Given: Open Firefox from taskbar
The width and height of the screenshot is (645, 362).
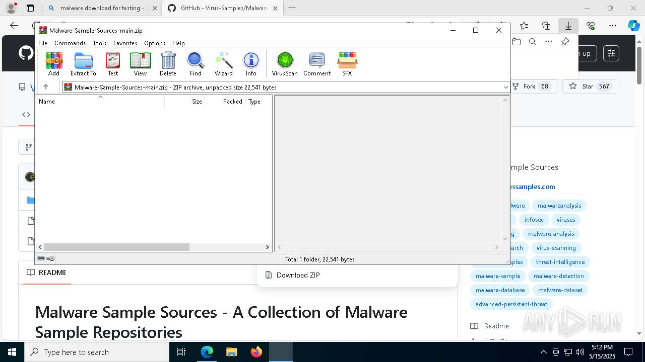Looking at the screenshot, I should click(256, 352).
